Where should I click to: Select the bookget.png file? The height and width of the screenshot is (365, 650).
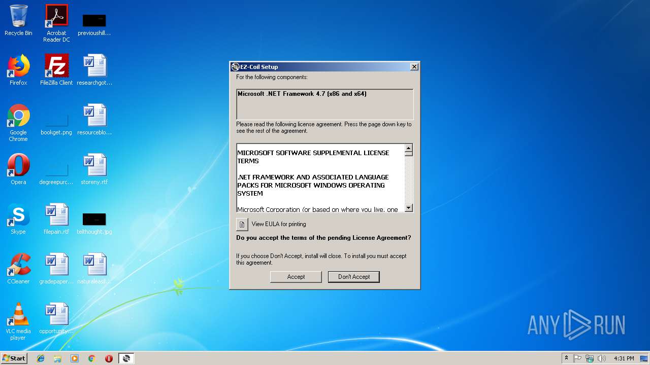(56, 125)
